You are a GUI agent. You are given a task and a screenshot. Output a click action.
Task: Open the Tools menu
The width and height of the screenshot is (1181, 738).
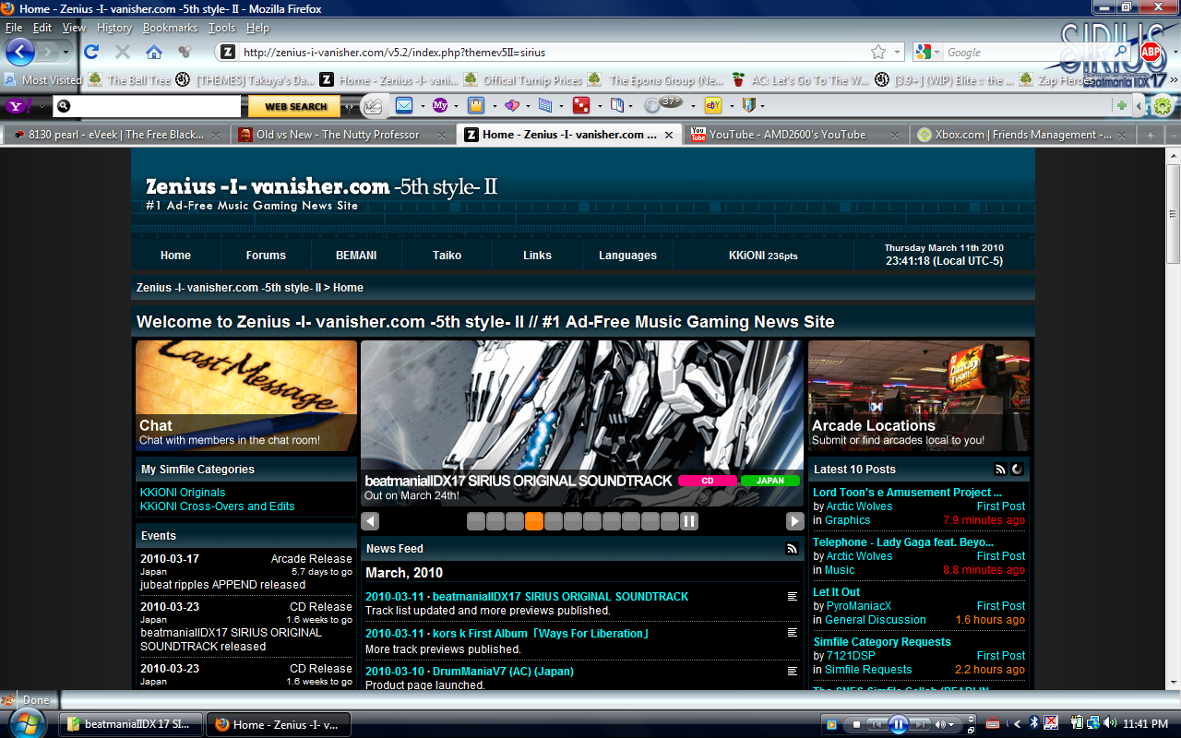pos(222,28)
